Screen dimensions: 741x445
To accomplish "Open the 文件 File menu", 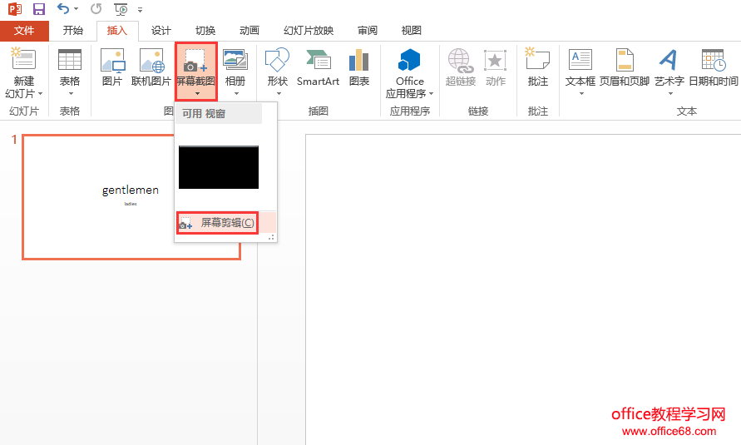I will (24, 31).
